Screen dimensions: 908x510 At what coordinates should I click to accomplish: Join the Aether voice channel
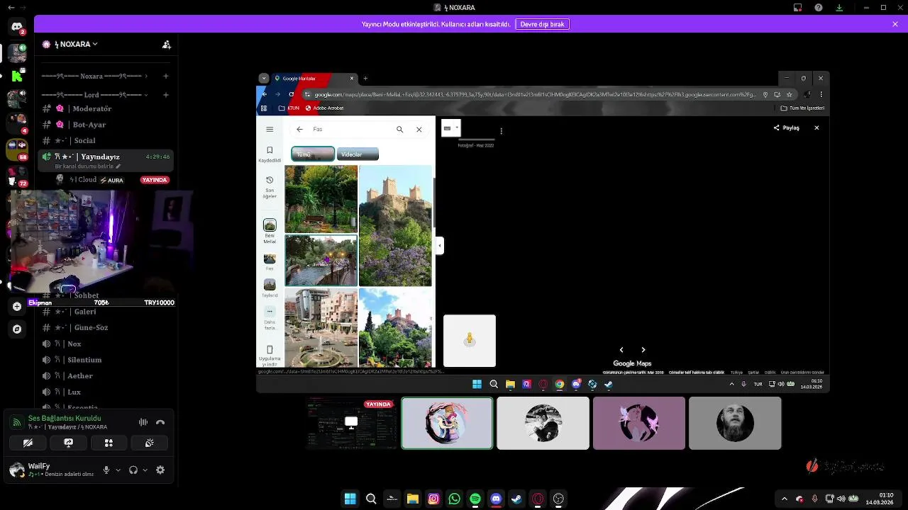coord(106,376)
